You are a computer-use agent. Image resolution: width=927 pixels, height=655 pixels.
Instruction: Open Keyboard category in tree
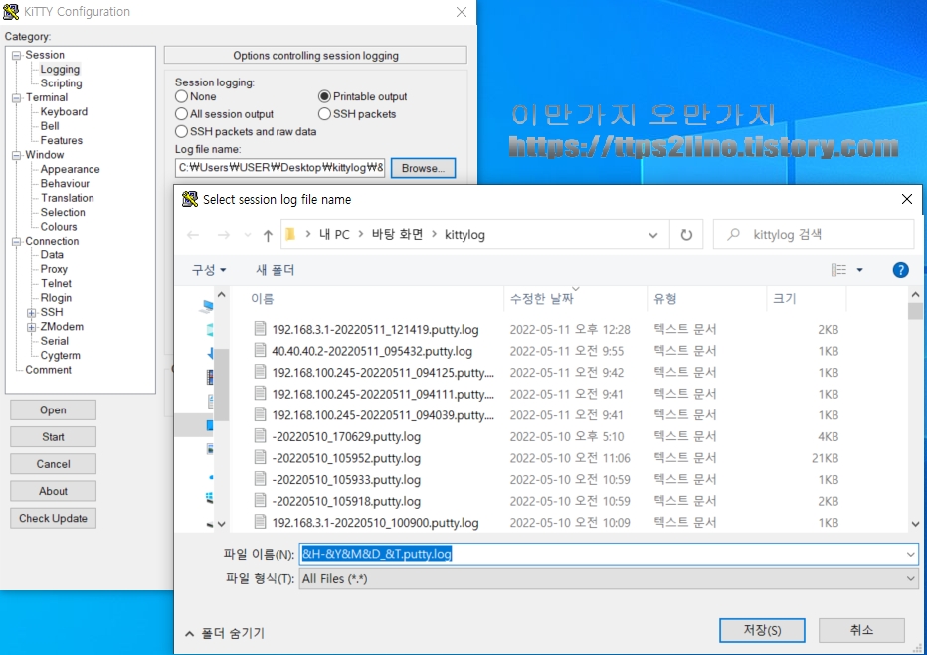(x=64, y=111)
